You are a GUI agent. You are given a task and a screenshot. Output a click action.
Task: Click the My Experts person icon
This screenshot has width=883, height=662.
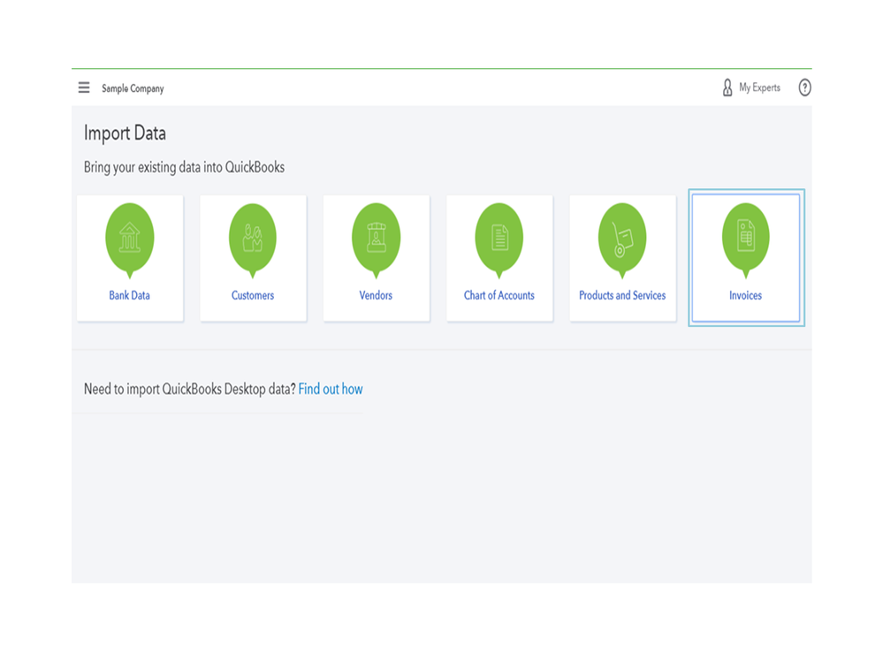(x=727, y=88)
